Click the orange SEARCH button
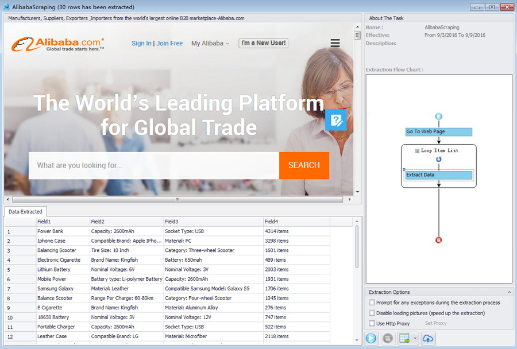Screen dimensions: 517x349 pyautogui.click(x=304, y=165)
